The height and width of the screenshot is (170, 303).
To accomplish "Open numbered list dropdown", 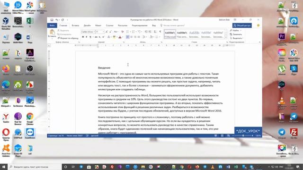I will [136, 32].
